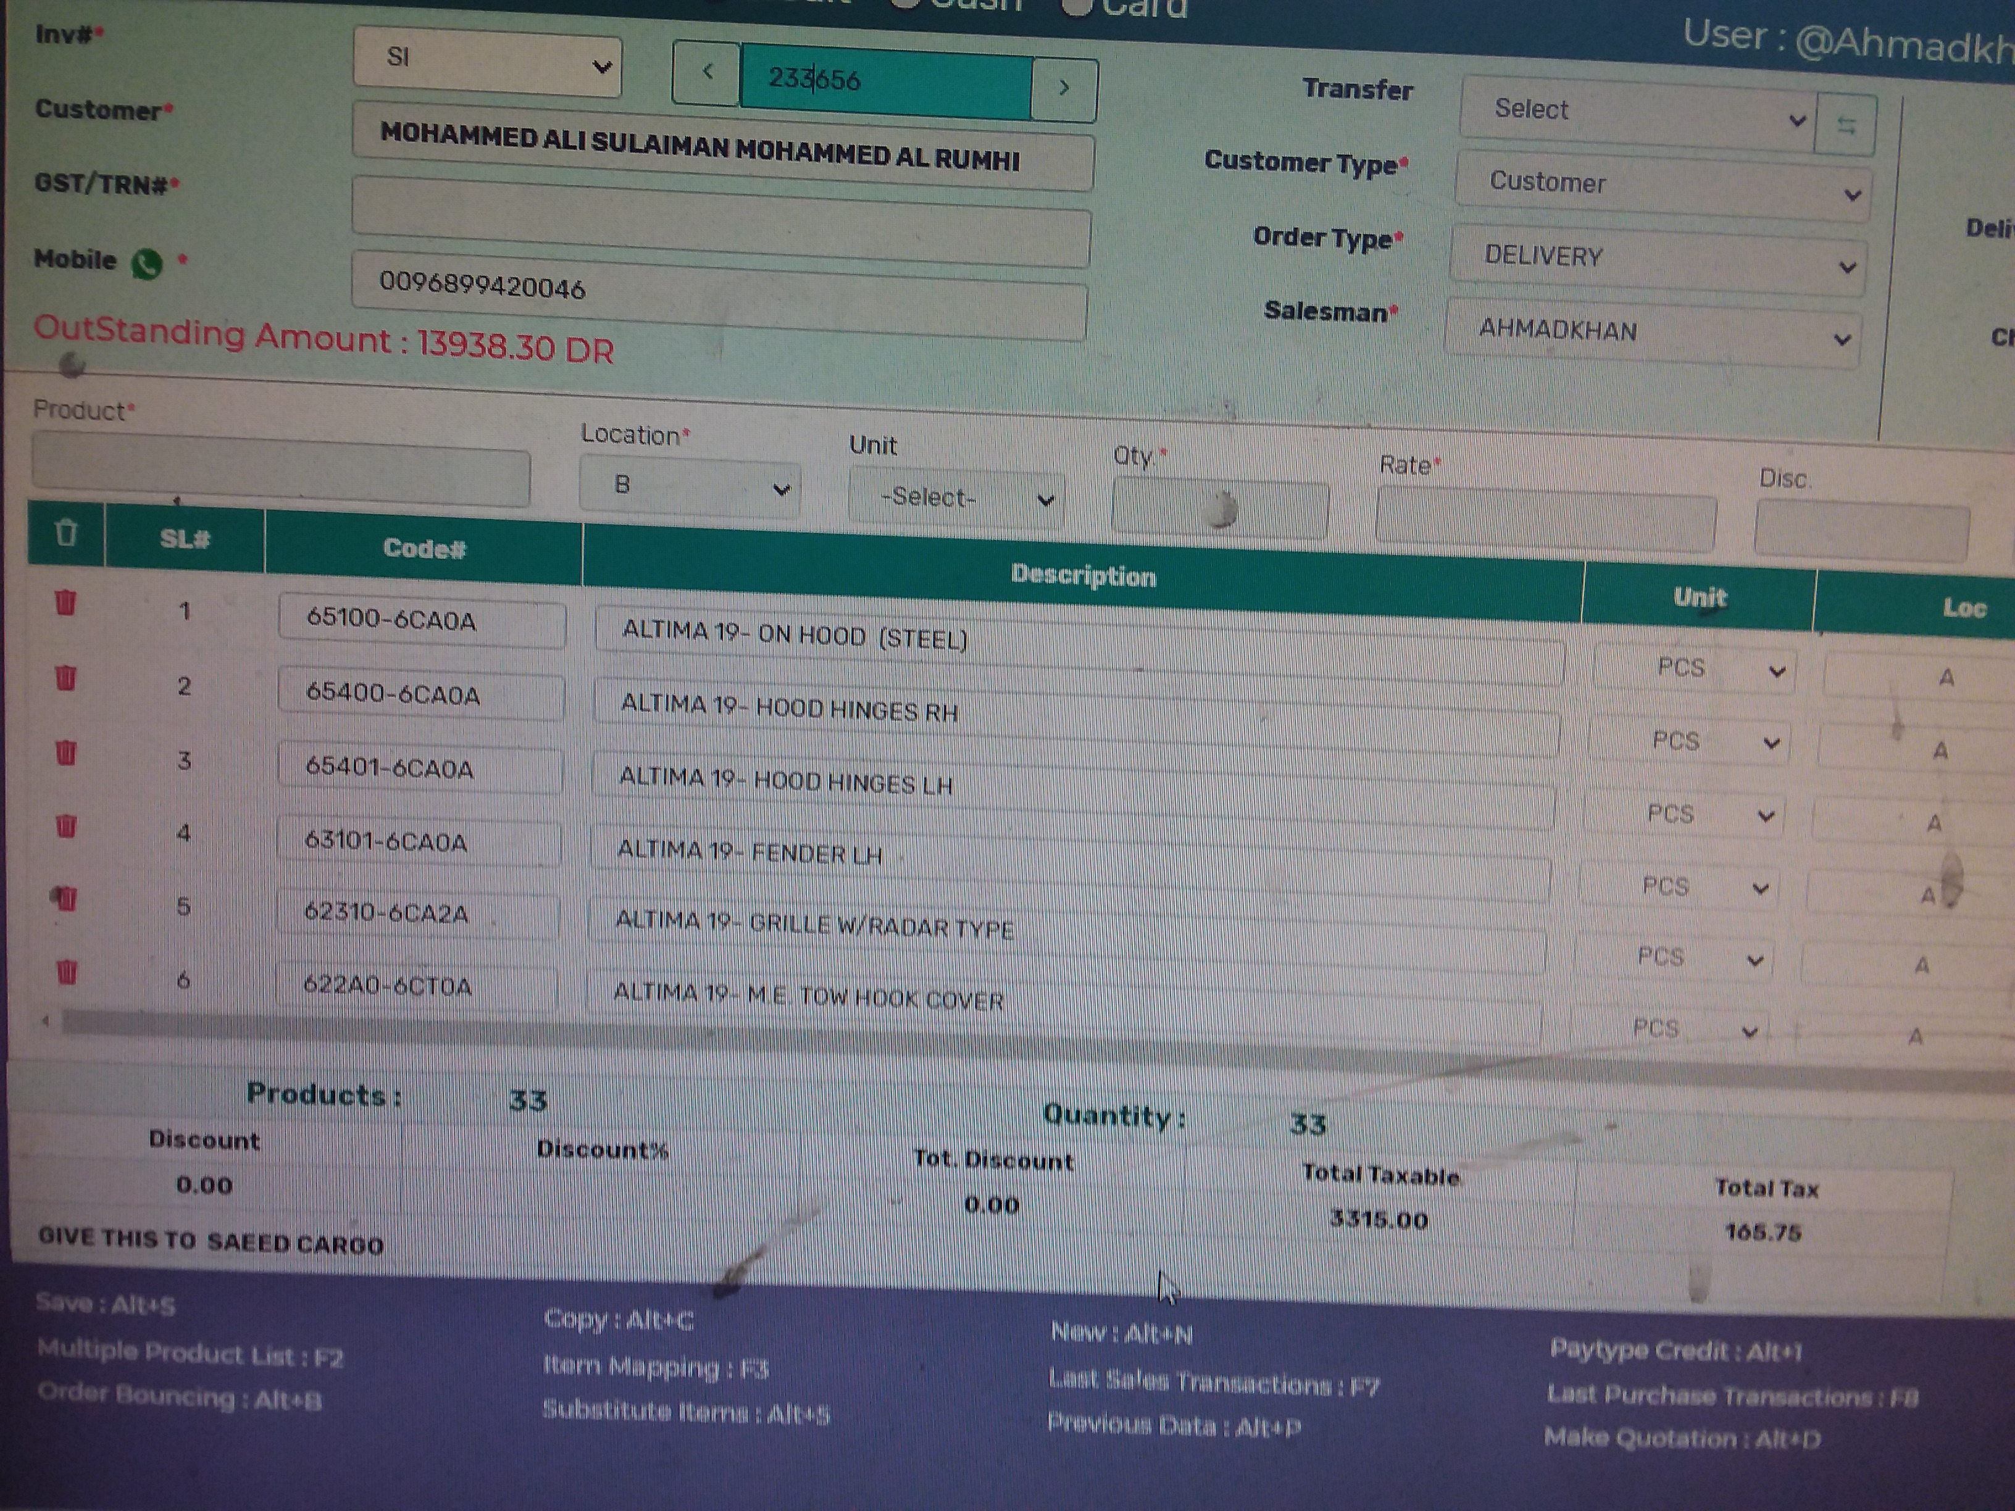Click the Discount value 0.00
Viewport: 2015px width, 1511px height.
click(204, 1185)
